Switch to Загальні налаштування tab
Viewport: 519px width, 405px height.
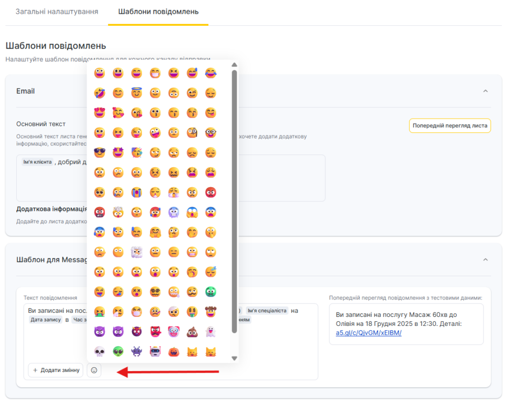[57, 11]
